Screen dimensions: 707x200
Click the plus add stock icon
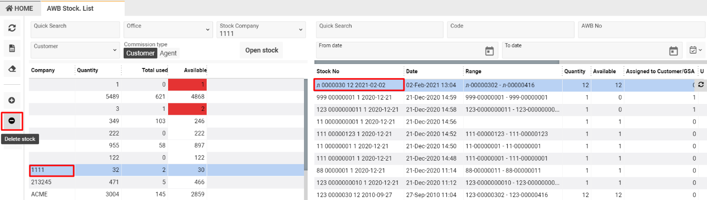12,100
